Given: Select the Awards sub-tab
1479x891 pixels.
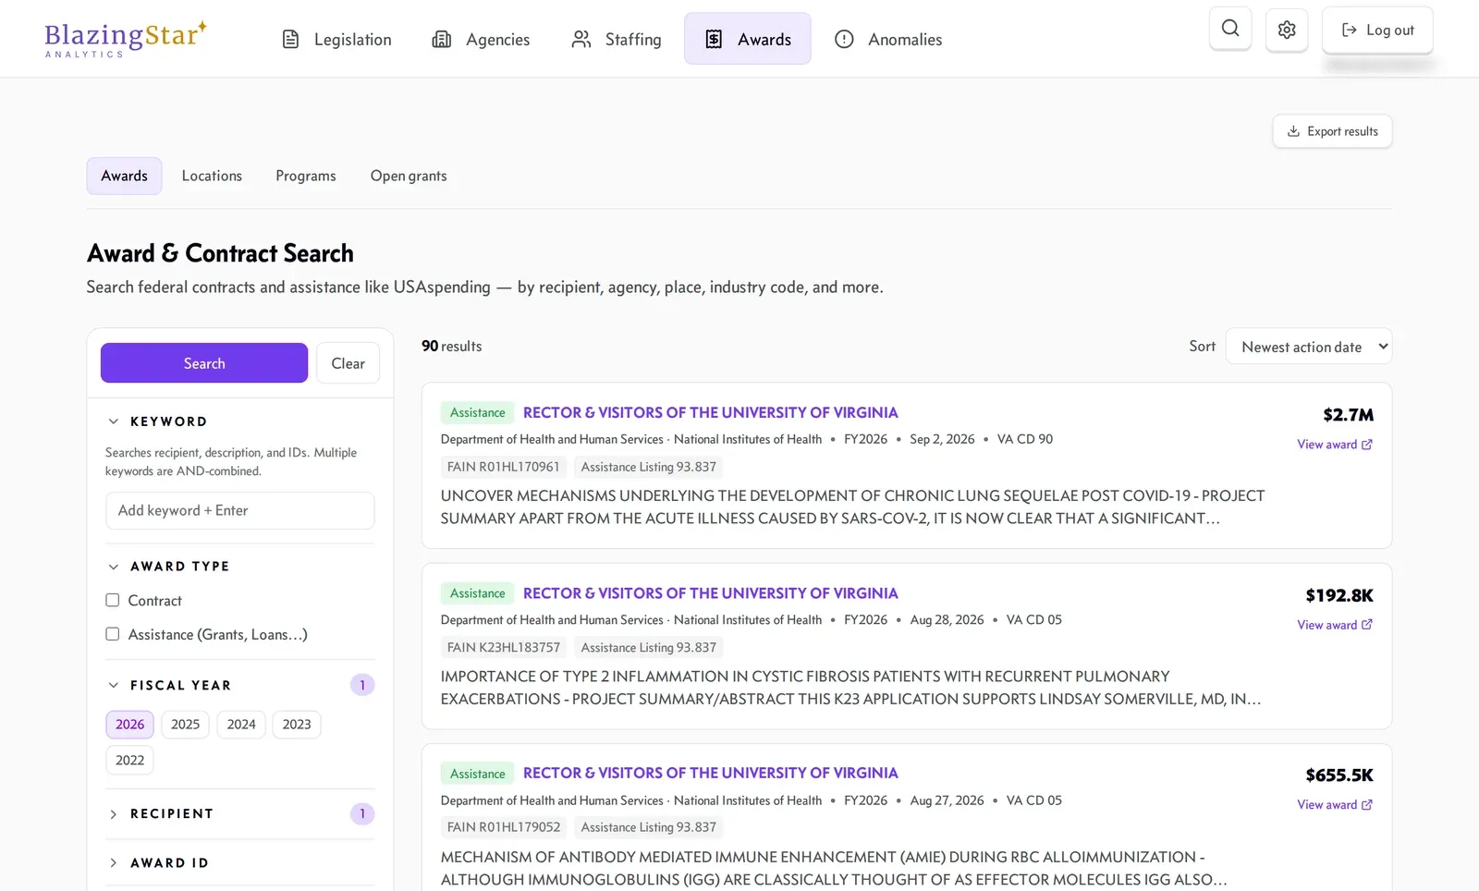Looking at the screenshot, I should [125, 176].
